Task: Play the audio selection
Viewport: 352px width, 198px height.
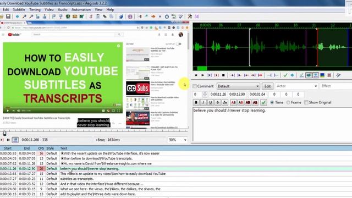Action: pos(210,75)
